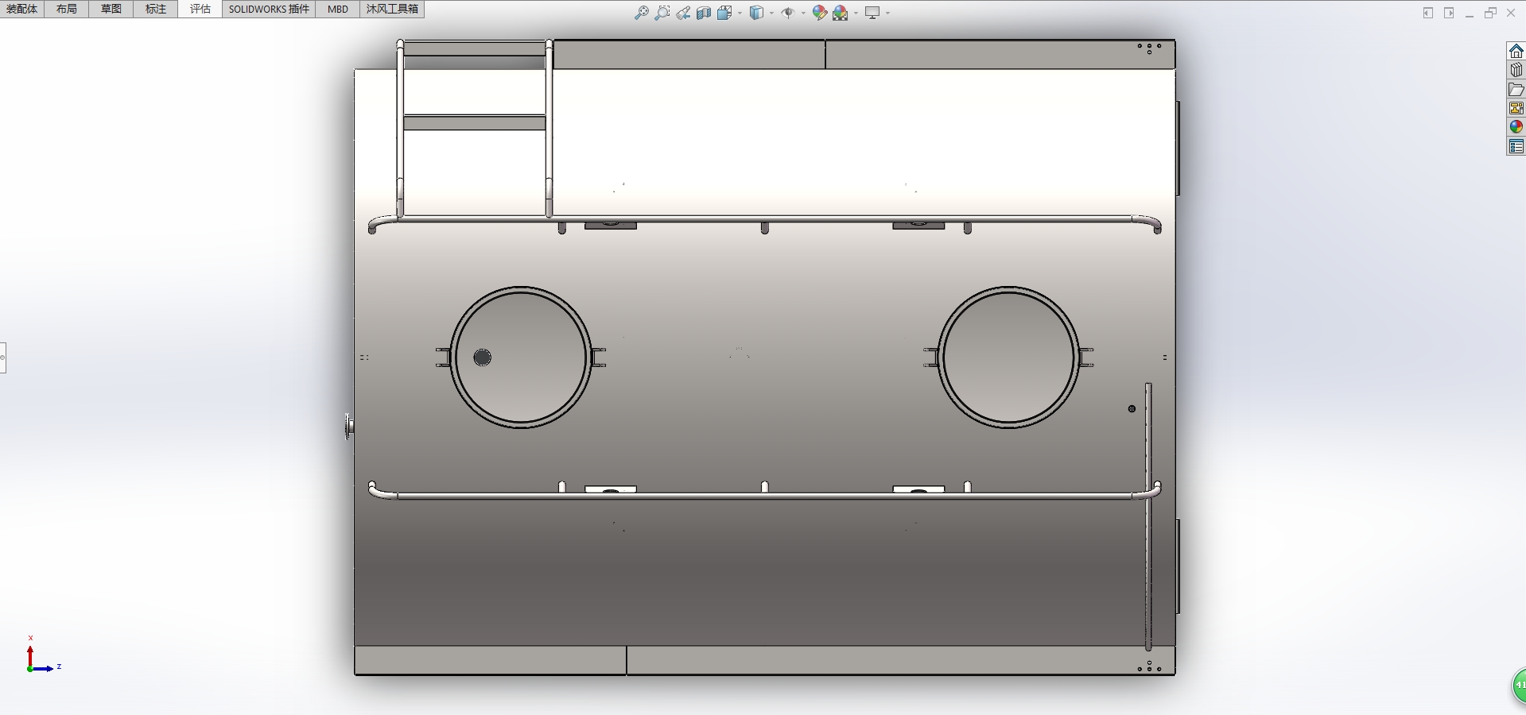Open the Design Library books icon
The height and width of the screenshot is (715, 1526).
point(1516,70)
